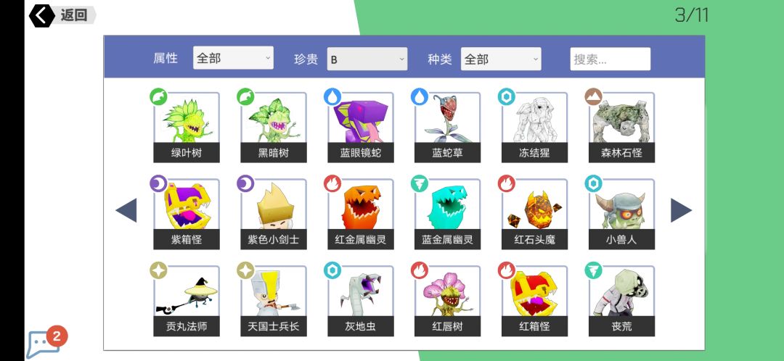Choose the 小兽人 monster card
The width and height of the screenshot is (784, 361).
621,214
